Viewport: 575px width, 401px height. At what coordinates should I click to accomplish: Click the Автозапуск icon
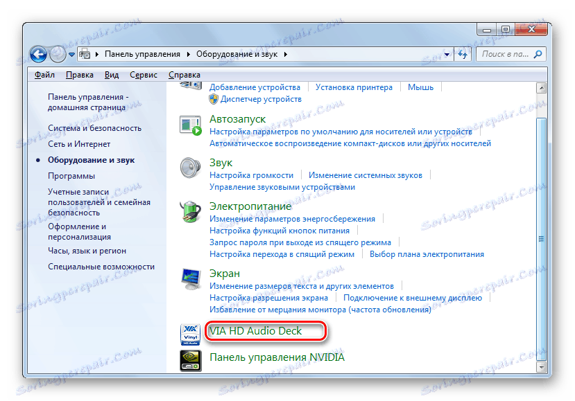[190, 125]
